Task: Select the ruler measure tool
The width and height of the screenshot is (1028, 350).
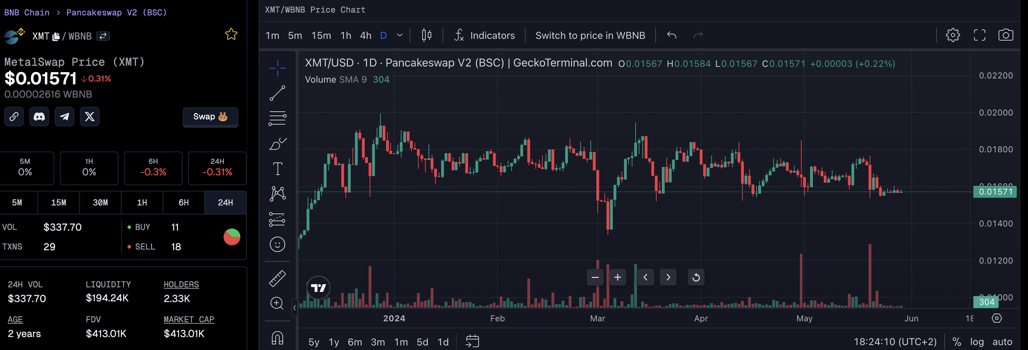Action: tap(277, 278)
